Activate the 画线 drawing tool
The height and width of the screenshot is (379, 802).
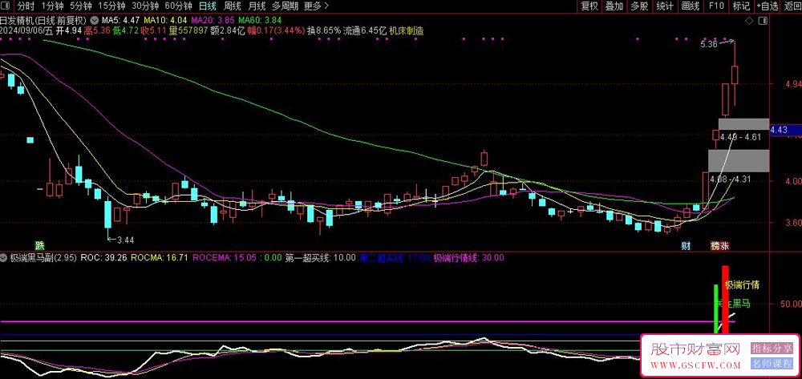[x=691, y=6]
